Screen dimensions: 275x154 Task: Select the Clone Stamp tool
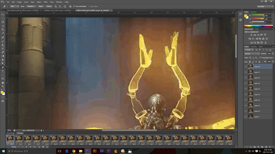click(x=3, y=45)
